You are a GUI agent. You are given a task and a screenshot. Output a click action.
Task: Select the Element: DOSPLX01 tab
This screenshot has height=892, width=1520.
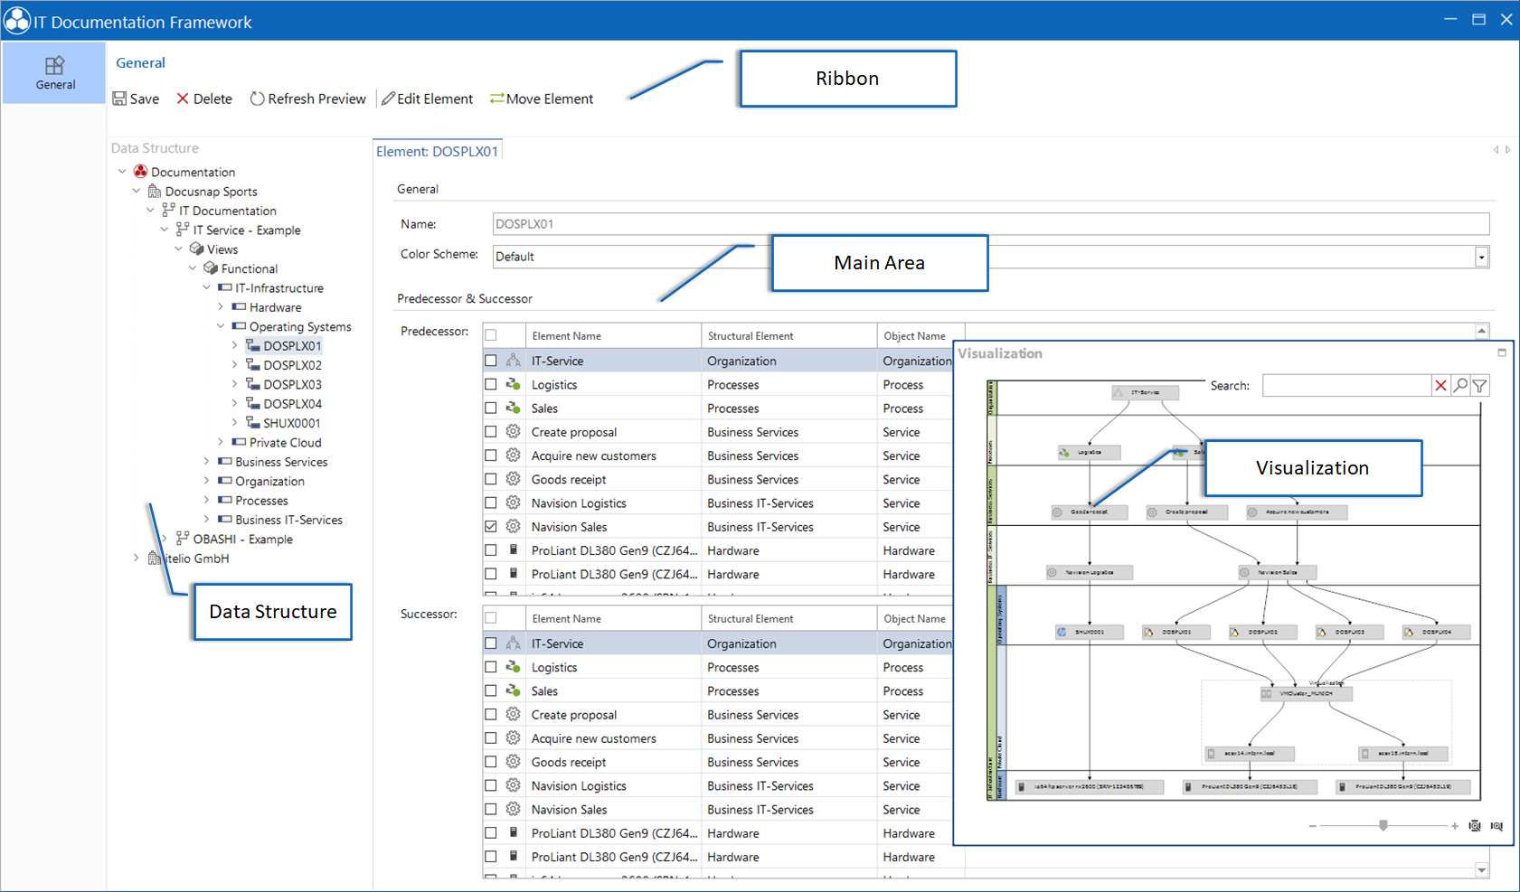click(438, 151)
